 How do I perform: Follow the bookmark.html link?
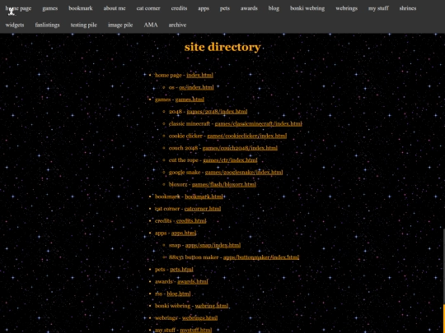(x=204, y=197)
